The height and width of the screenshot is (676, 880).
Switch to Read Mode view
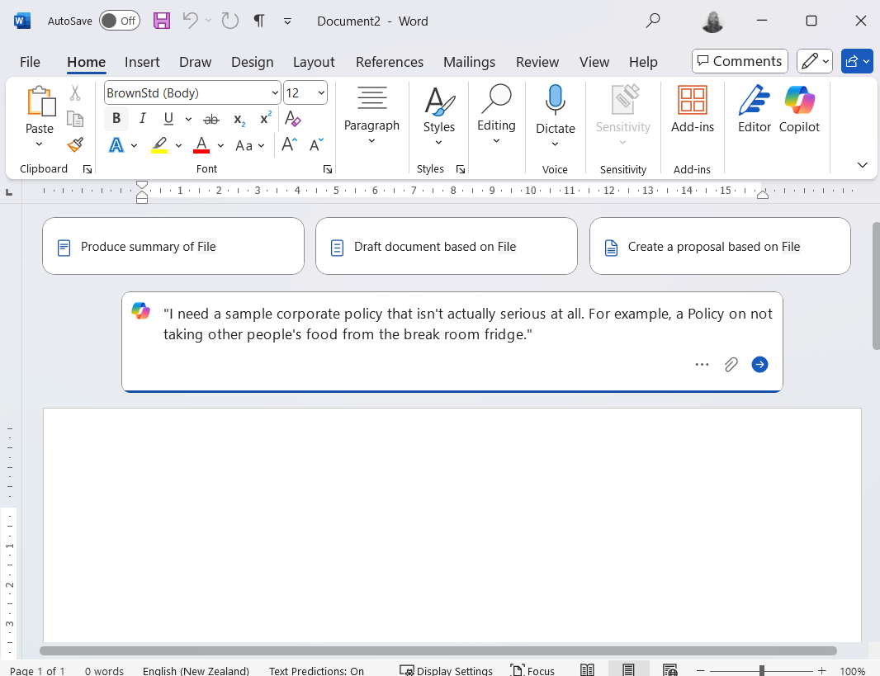tap(587, 670)
